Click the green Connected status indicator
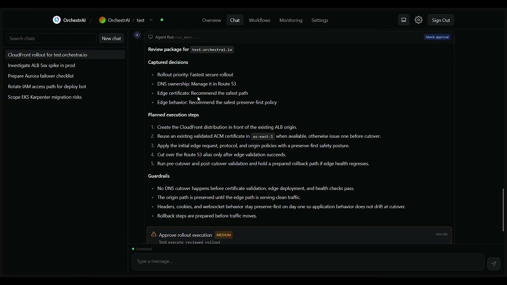 (133, 249)
